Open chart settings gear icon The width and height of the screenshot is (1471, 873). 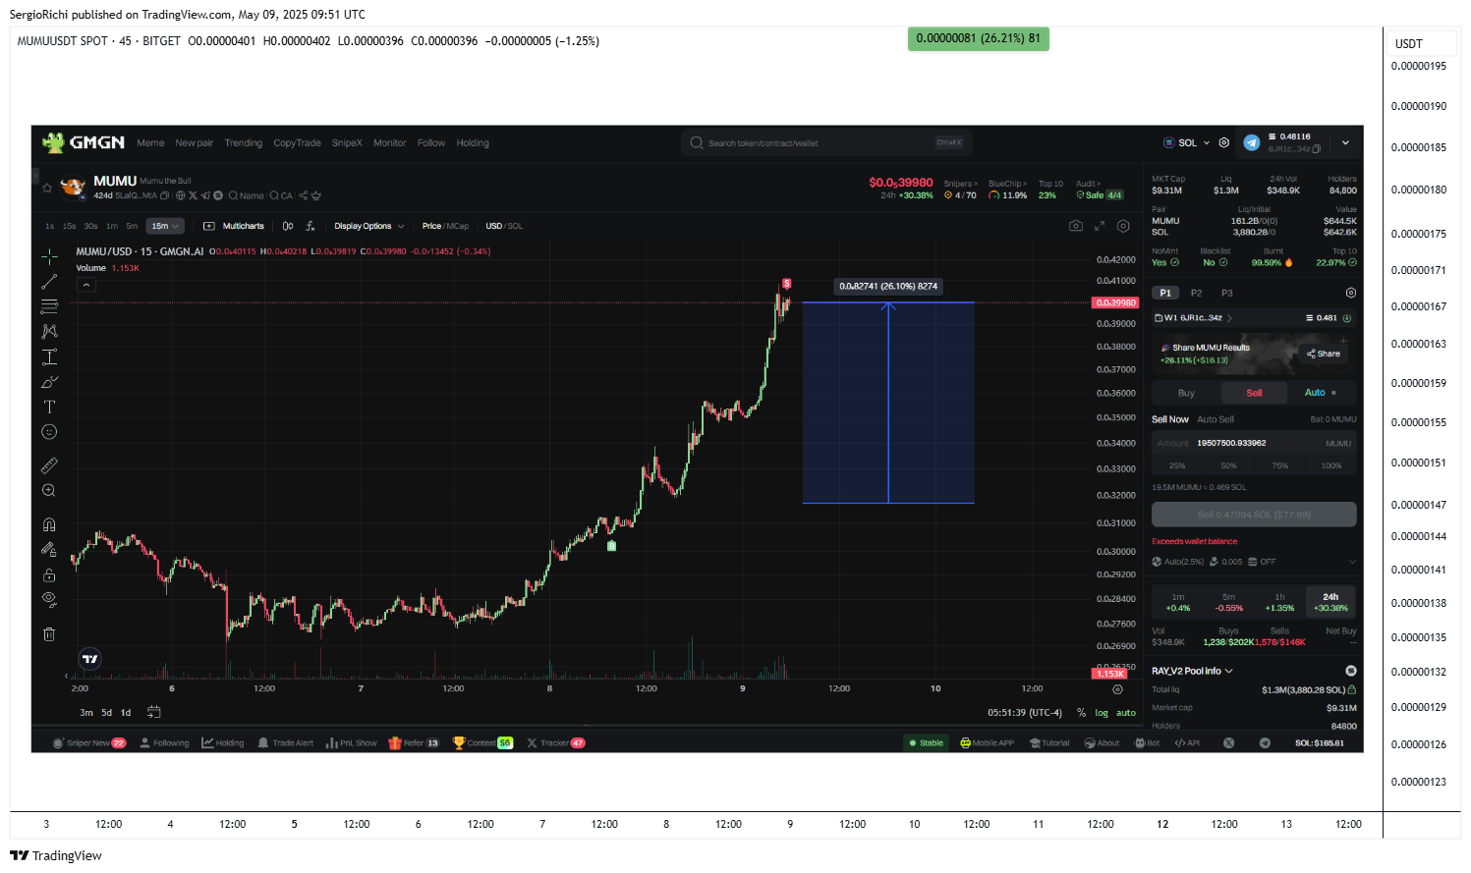click(1123, 226)
